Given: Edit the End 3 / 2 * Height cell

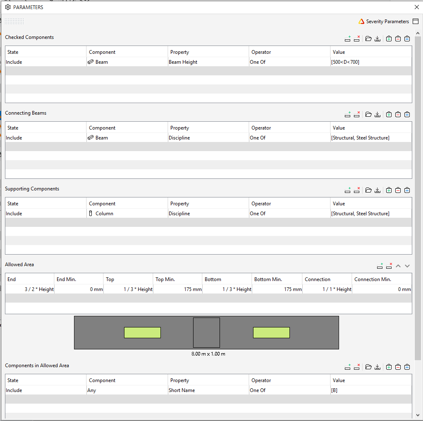Looking at the screenshot, I should [30, 289].
